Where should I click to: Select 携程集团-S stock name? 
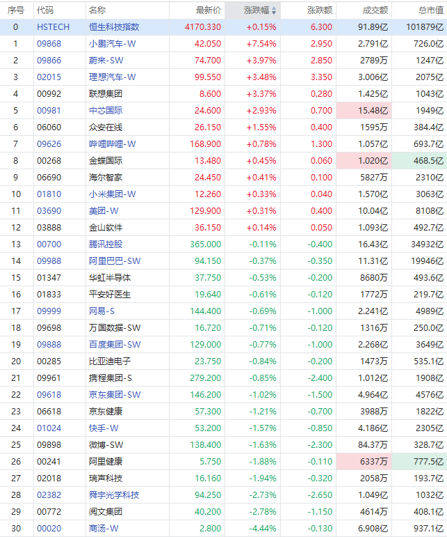(111, 378)
